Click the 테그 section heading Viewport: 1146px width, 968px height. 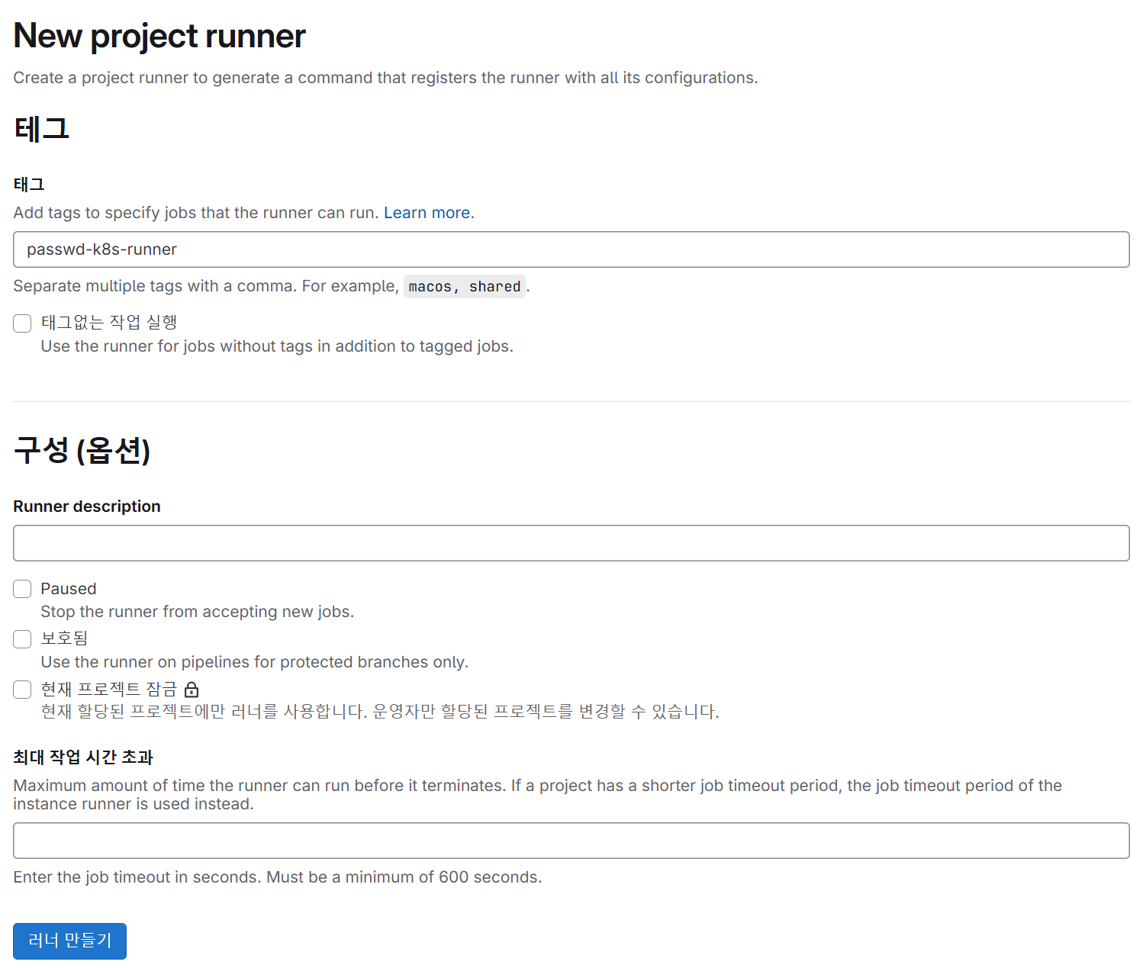pyautogui.click(x=41, y=128)
